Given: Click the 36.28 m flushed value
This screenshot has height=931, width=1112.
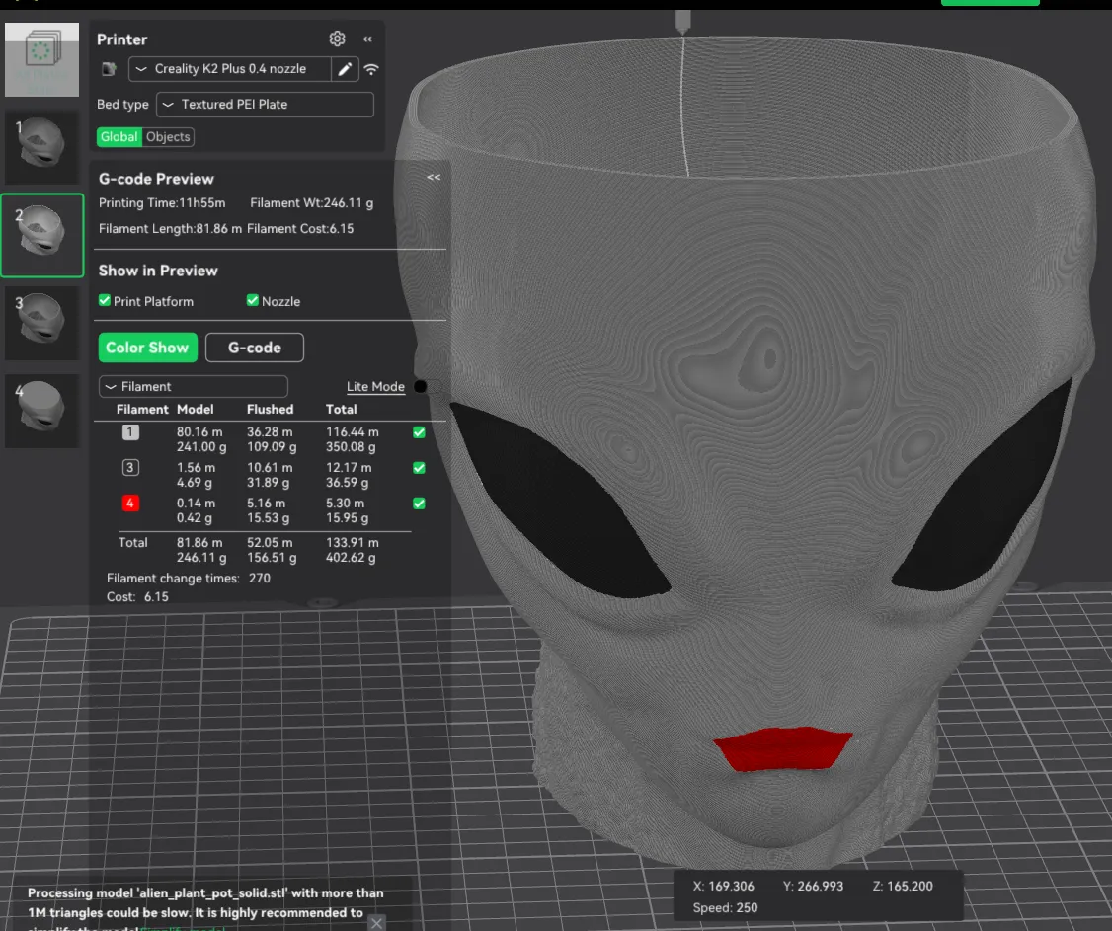Looking at the screenshot, I should click(270, 431).
